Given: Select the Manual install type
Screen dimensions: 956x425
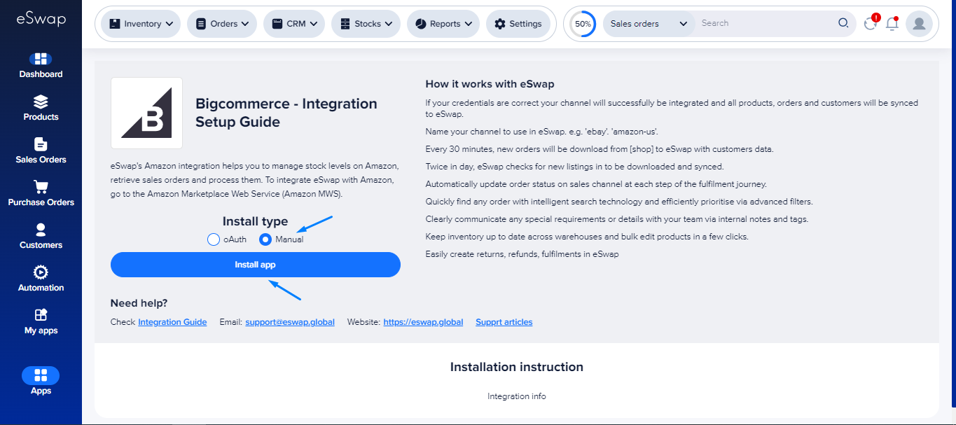Looking at the screenshot, I should point(265,239).
